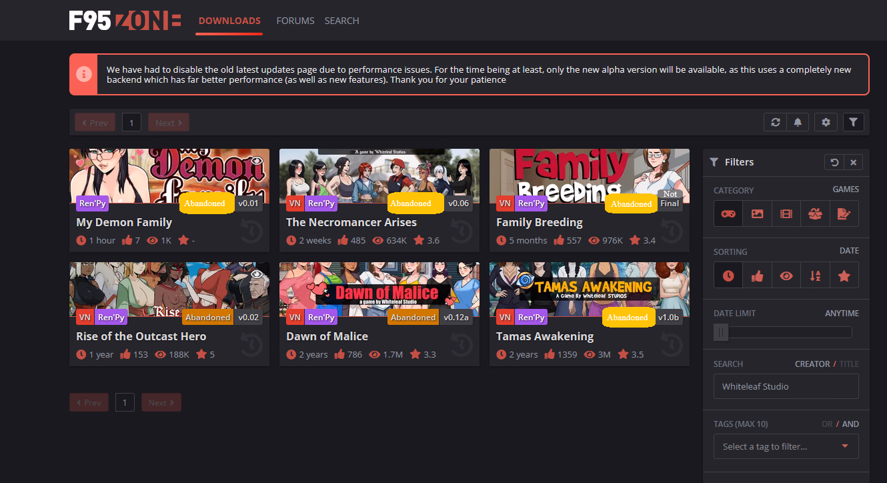Set tag matching to OR
Screen dimensions: 887x483
tap(827, 424)
